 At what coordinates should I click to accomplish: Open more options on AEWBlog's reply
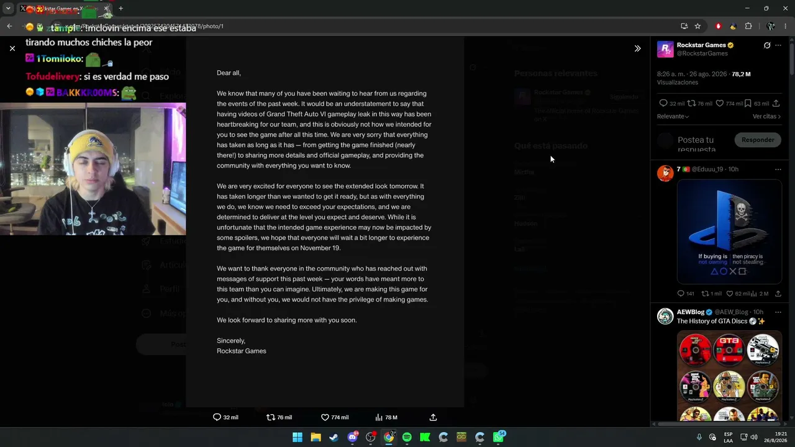click(778, 312)
